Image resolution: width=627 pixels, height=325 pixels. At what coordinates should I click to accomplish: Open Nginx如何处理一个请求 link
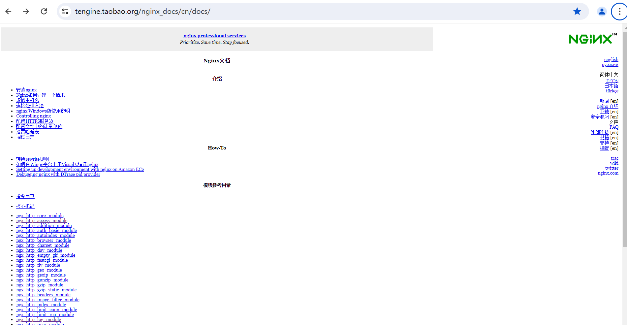tap(41, 95)
